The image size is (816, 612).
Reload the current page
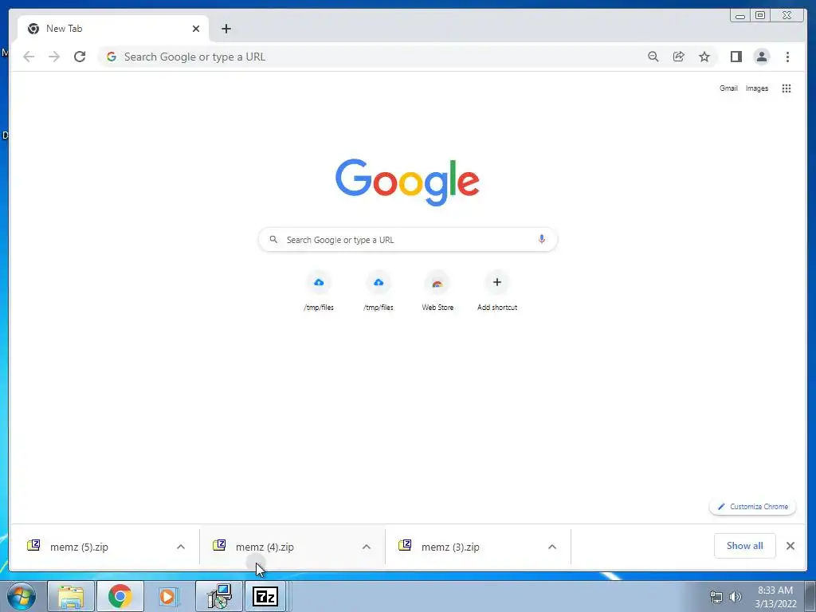pyautogui.click(x=80, y=57)
